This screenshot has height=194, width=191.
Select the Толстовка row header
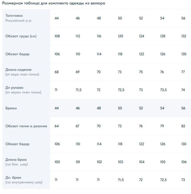pyautogui.click(x=18, y=18)
